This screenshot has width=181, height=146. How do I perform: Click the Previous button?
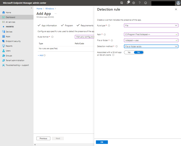[x=43, y=138]
